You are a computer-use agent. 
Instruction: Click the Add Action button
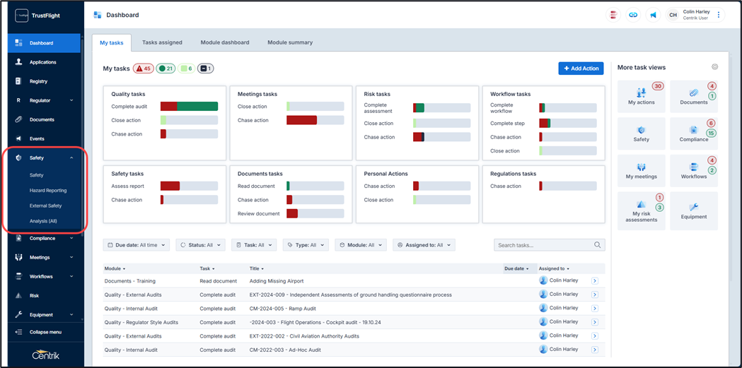point(580,69)
